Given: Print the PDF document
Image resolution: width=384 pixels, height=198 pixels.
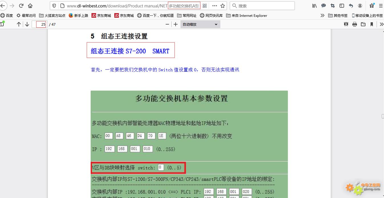Looking at the screenshot, I should tap(355, 24).
